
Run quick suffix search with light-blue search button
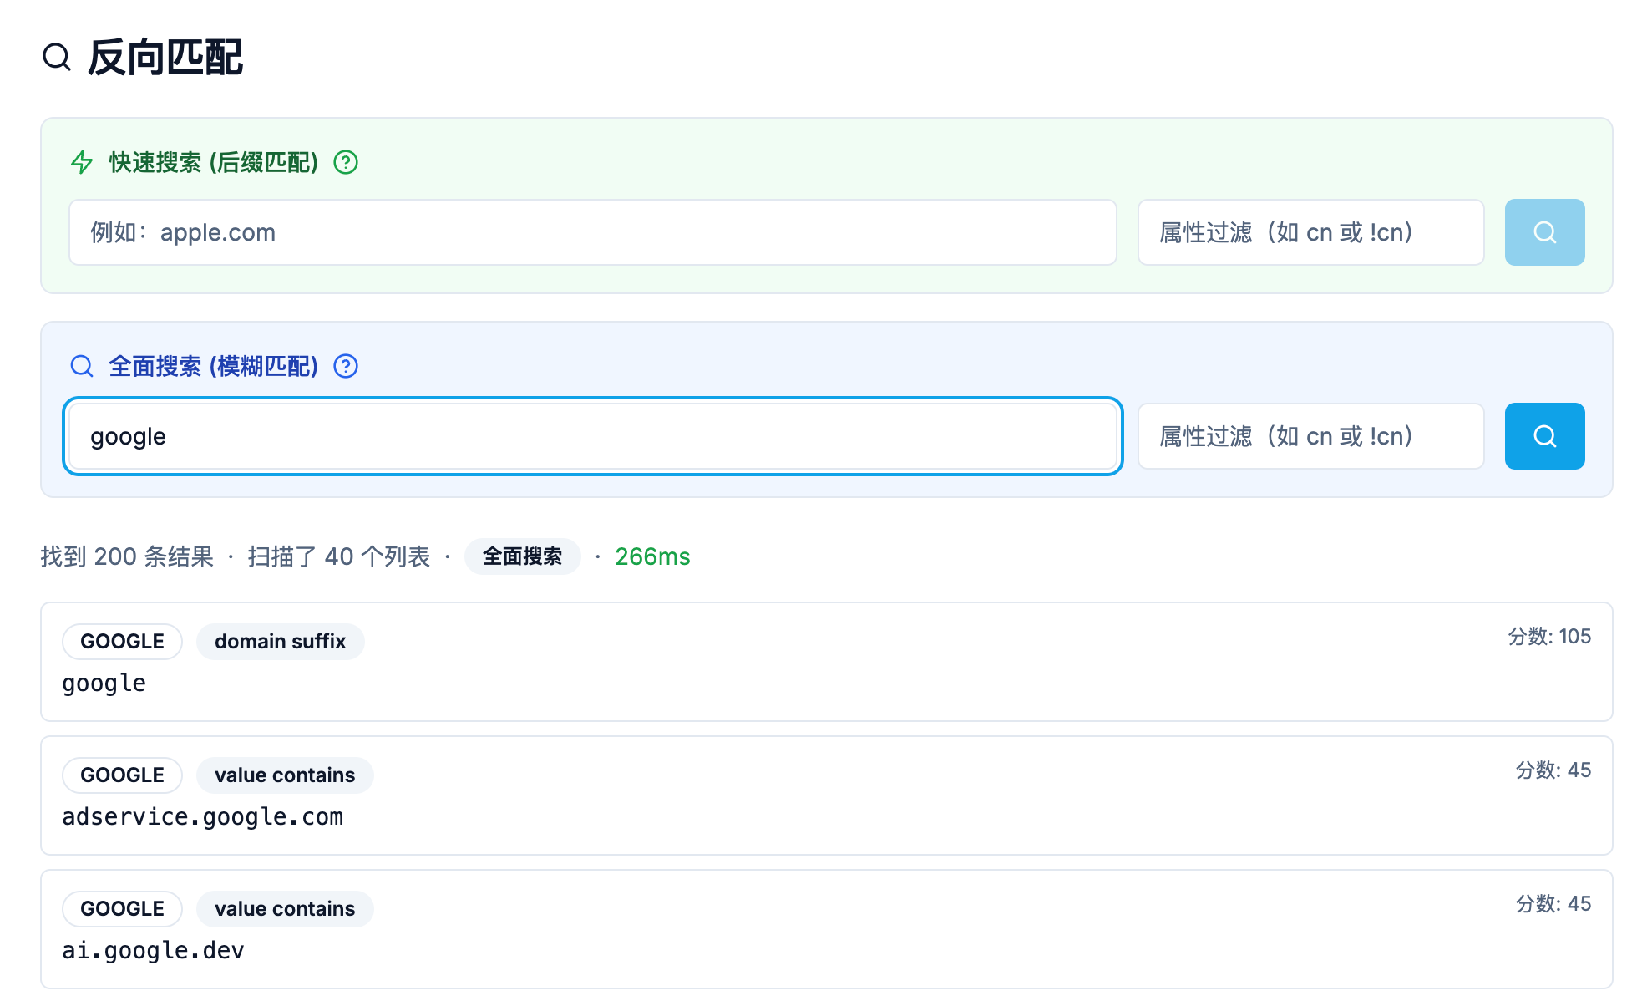click(x=1544, y=232)
